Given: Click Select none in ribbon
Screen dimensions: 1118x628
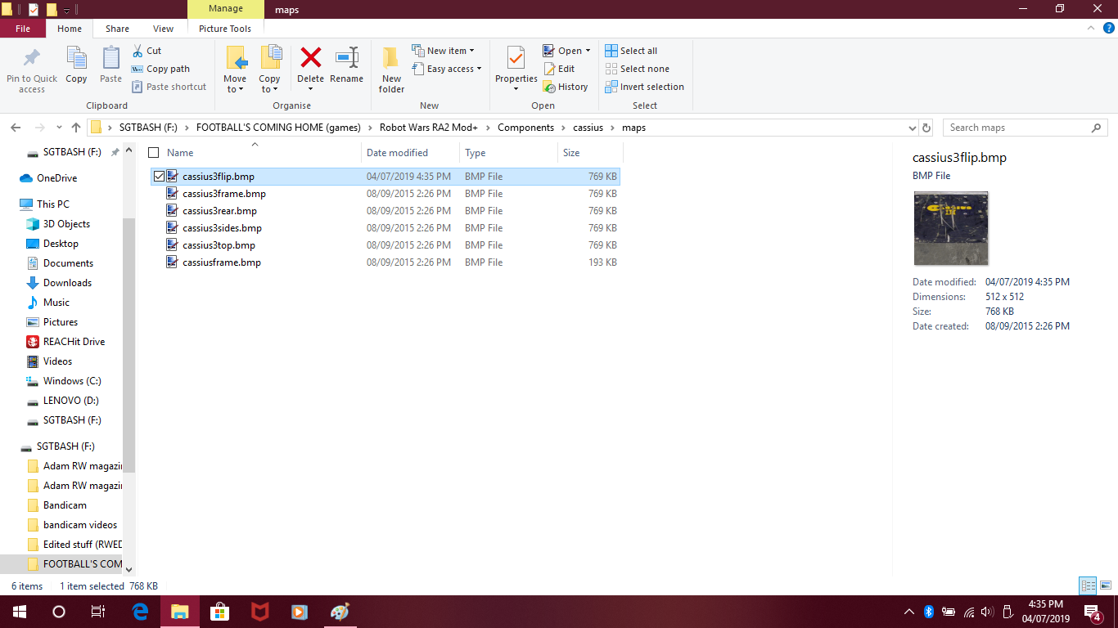Looking at the screenshot, I should 637,69.
